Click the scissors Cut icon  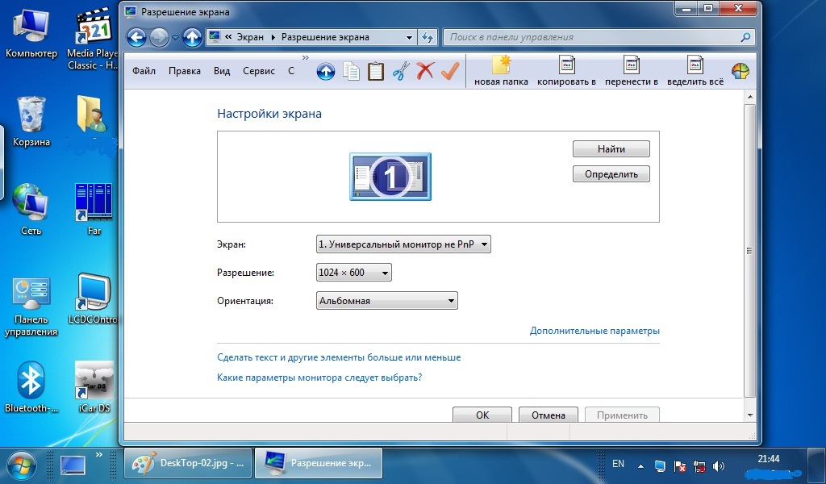point(401,71)
